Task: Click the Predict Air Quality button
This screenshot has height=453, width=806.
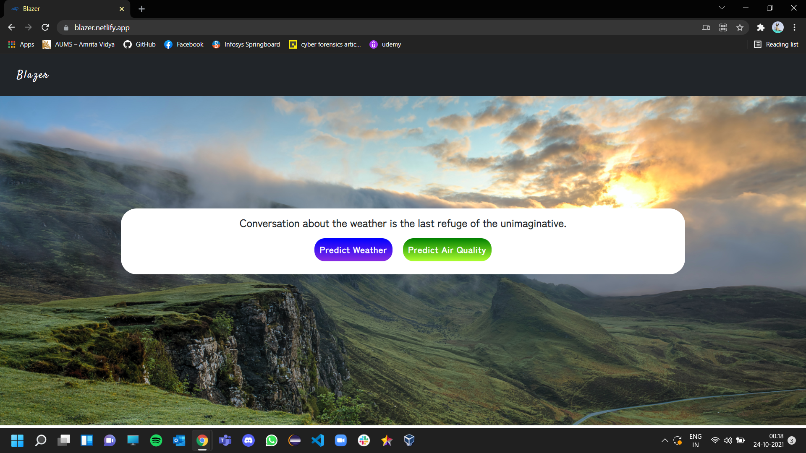Action: [447, 250]
